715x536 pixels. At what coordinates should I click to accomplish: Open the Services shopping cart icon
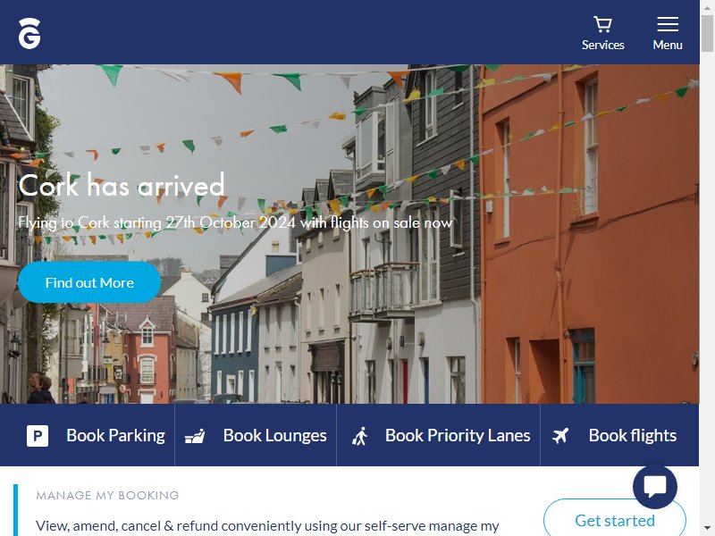coord(602,24)
